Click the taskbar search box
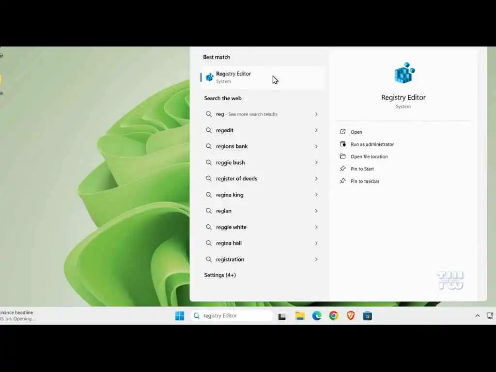Image resolution: width=496 pixels, height=372 pixels. click(232, 316)
